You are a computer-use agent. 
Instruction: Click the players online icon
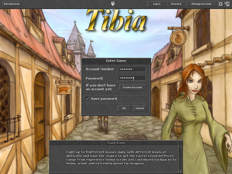(113, 4)
